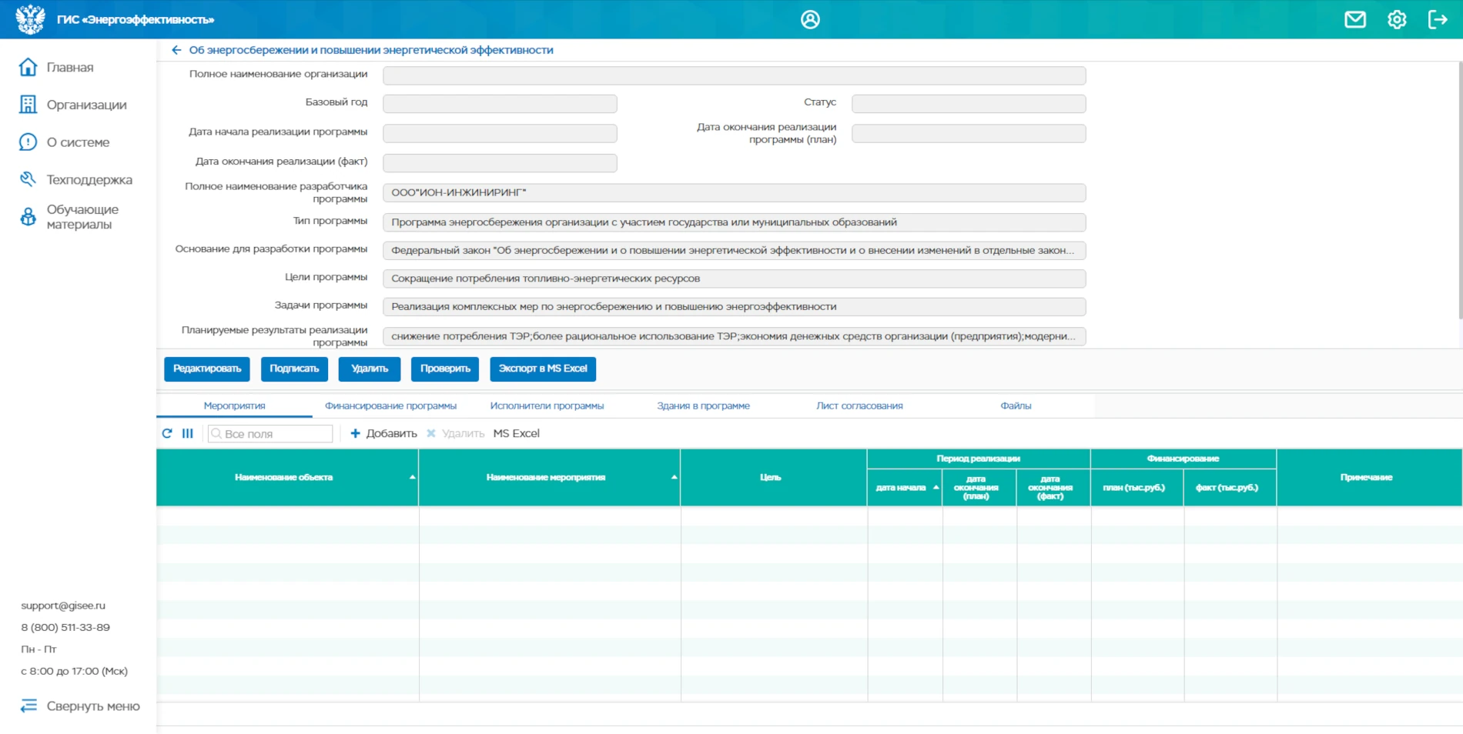The image size is (1463, 734).
Task: Open the mail messages icon
Action: [1355, 19]
